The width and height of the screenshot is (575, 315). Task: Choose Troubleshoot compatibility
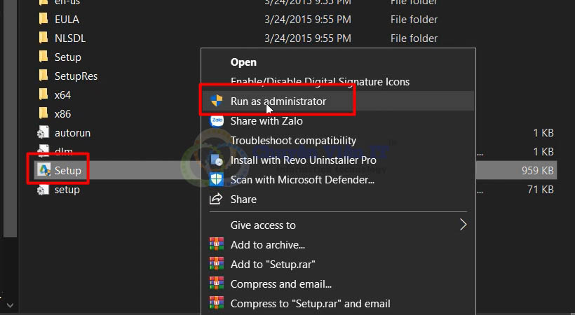[293, 140]
